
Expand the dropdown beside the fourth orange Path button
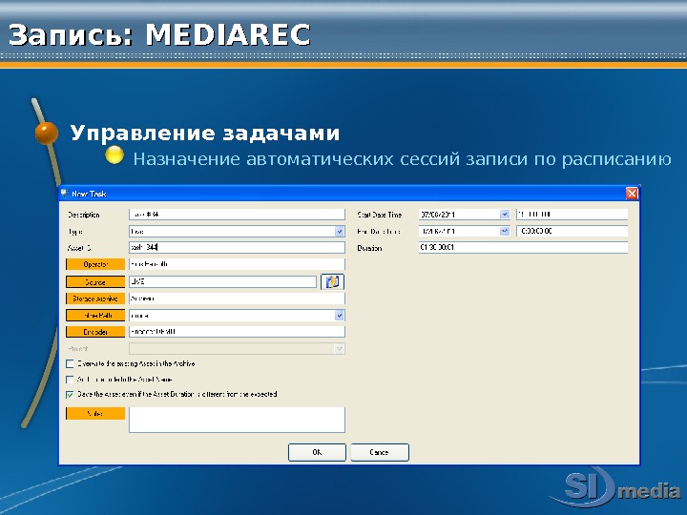(339, 316)
